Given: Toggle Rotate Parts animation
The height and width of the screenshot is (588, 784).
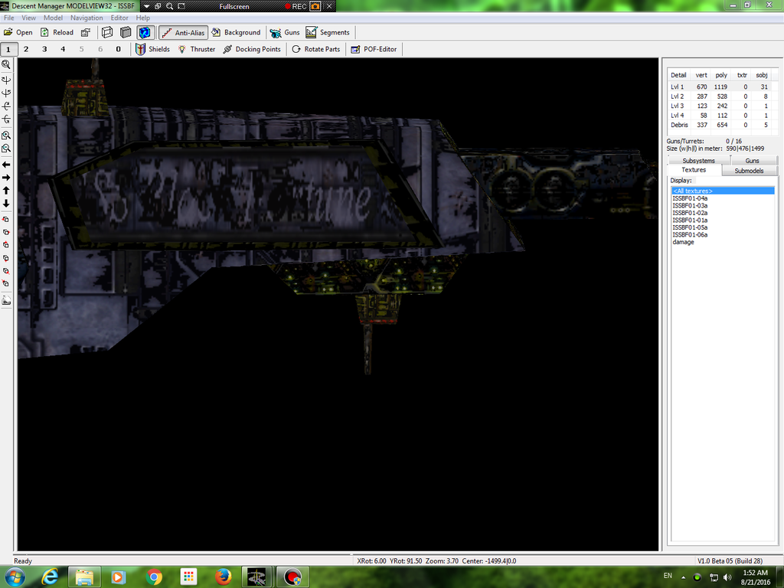Looking at the screenshot, I should tap(316, 49).
